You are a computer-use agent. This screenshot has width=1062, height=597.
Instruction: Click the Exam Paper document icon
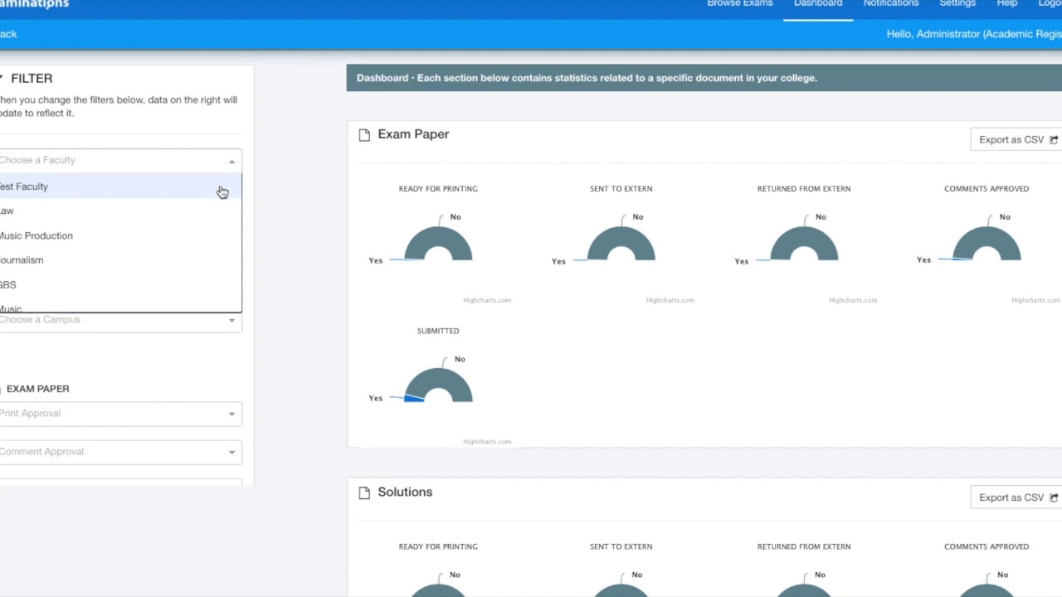364,134
